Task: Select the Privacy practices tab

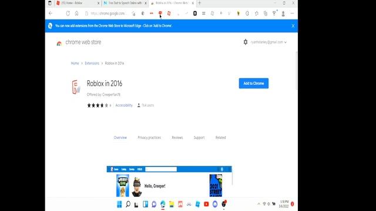Action: click(x=149, y=138)
